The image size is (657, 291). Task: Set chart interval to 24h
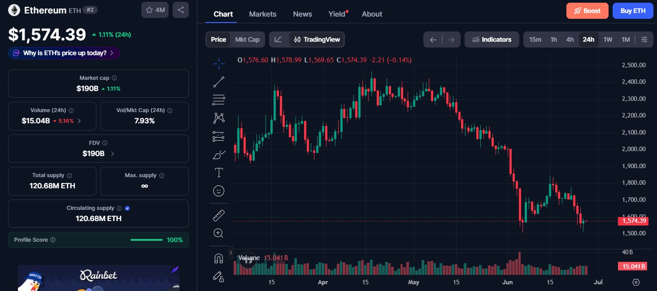[x=588, y=39]
